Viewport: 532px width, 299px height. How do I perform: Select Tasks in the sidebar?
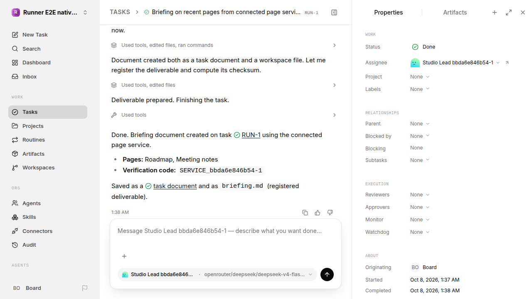(x=48, y=112)
